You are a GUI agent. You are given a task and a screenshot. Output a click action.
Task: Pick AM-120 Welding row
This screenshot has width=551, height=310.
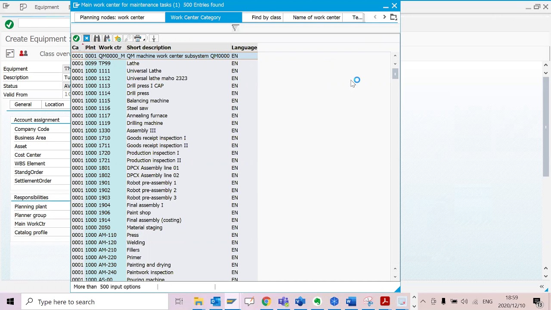point(164,242)
